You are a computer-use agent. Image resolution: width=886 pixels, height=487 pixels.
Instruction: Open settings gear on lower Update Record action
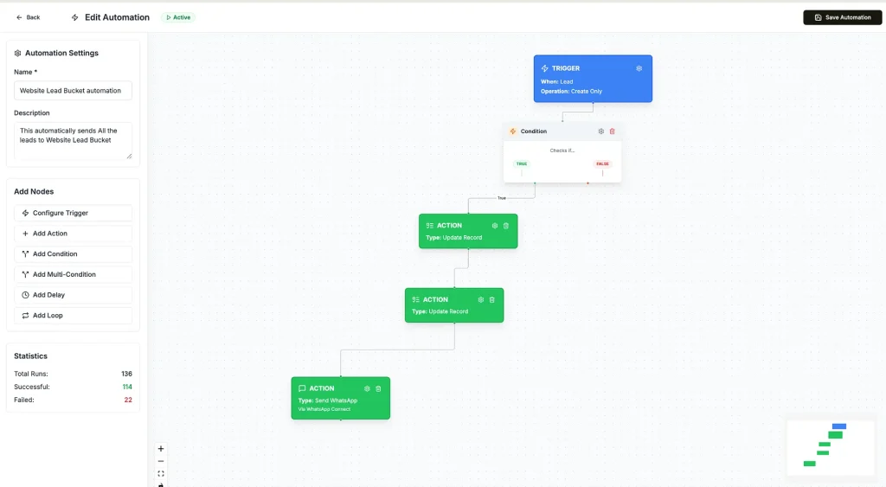point(481,299)
